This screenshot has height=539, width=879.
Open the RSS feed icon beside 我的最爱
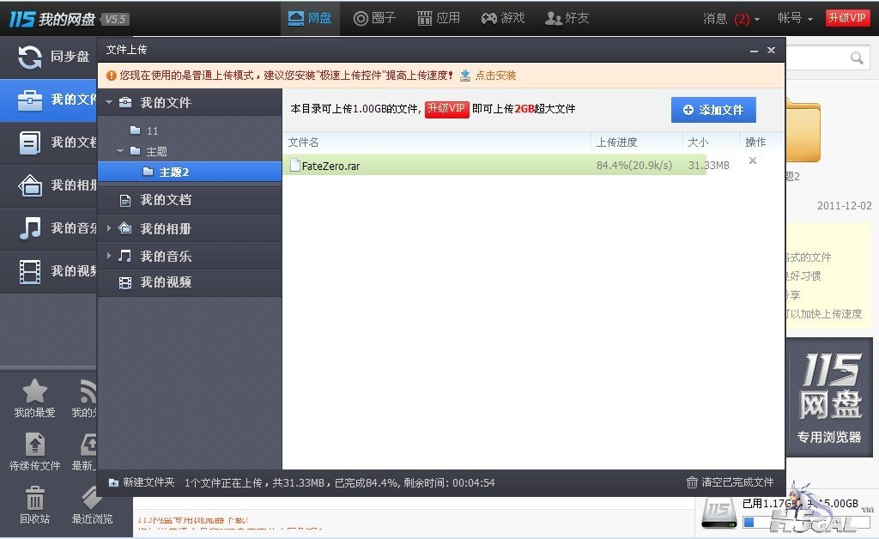[x=88, y=391]
